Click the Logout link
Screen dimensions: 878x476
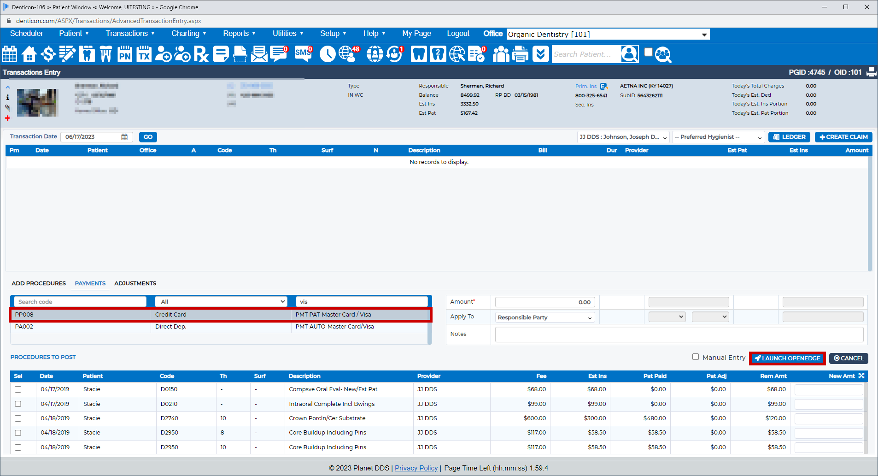click(x=458, y=34)
